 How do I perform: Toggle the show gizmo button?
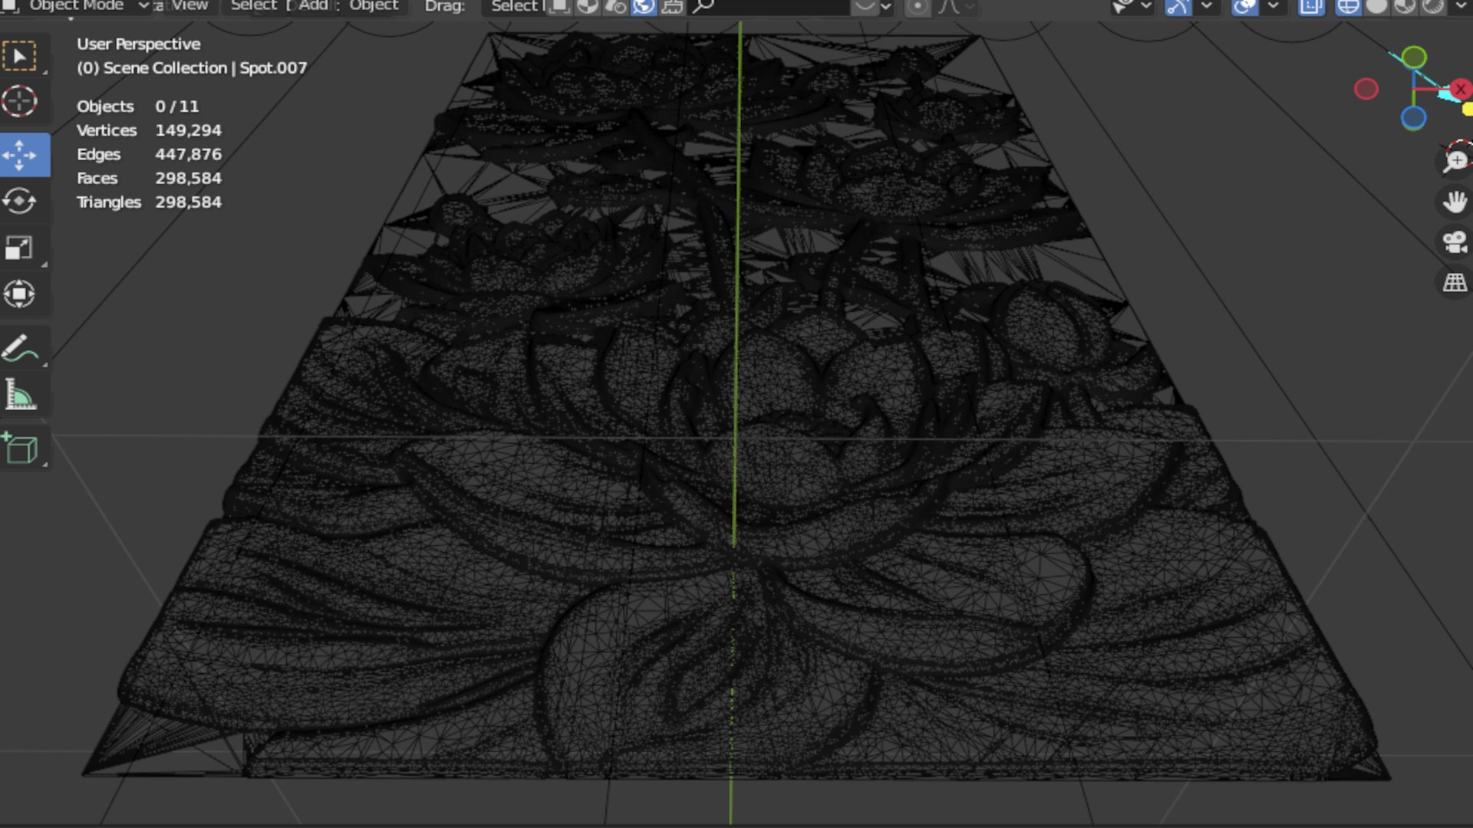1178,7
